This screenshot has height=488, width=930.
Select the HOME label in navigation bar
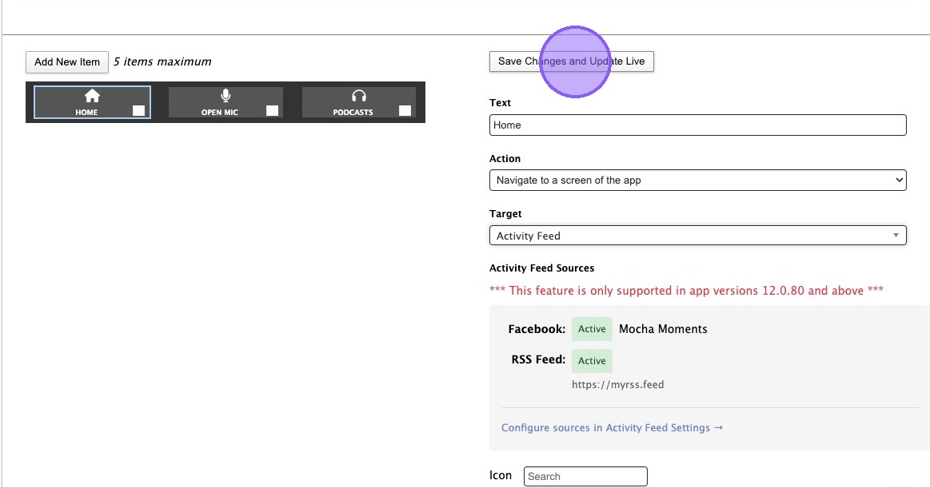point(86,113)
